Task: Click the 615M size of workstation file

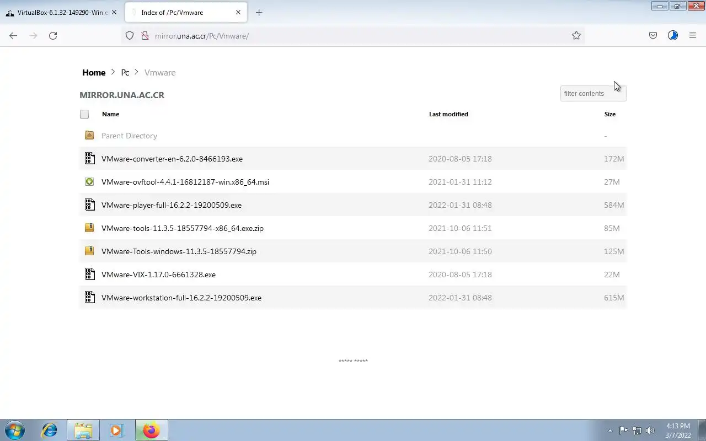Action: pyautogui.click(x=614, y=298)
